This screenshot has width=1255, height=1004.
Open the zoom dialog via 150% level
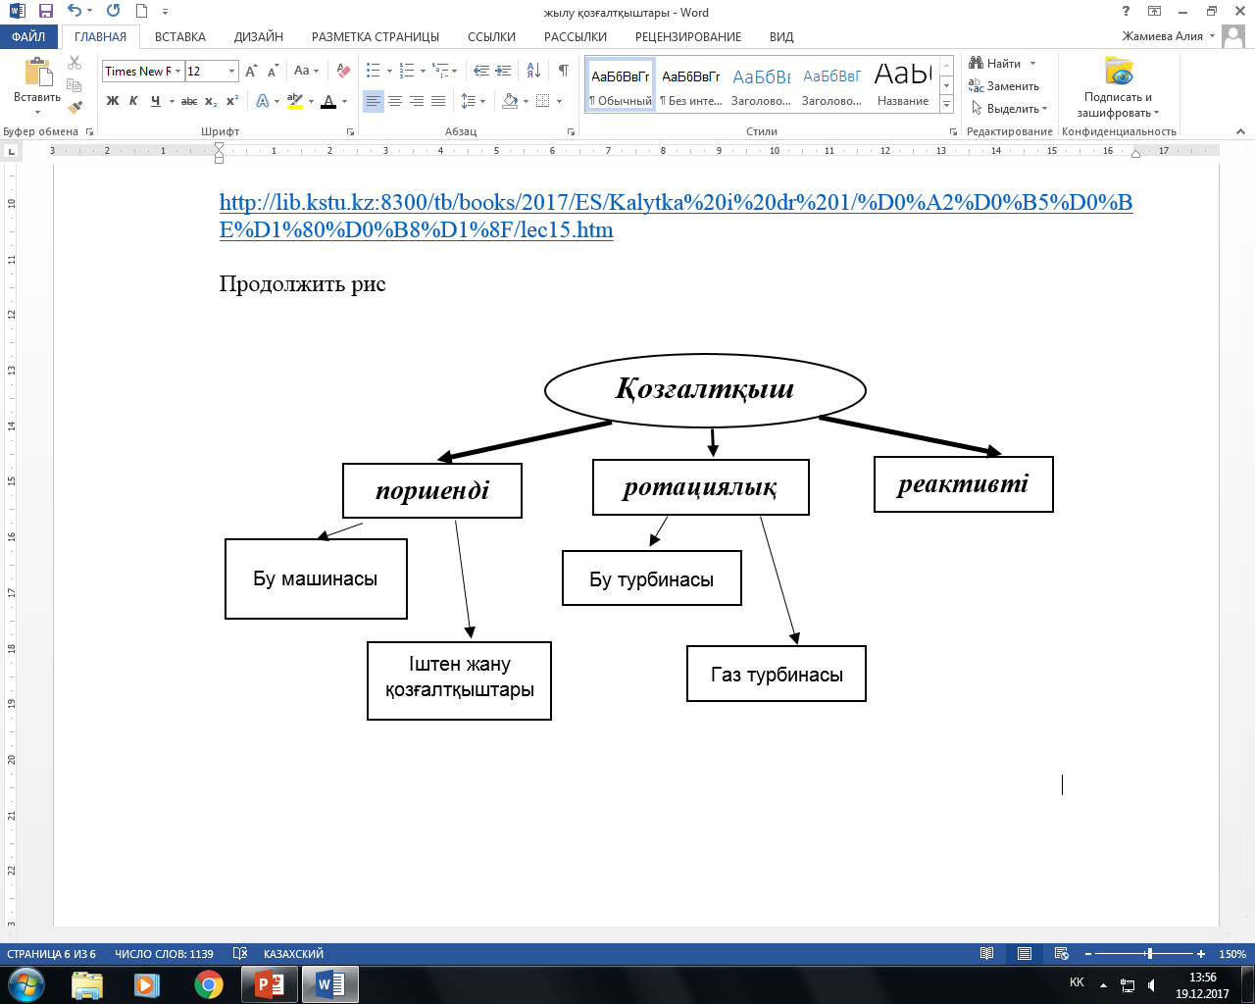coord(1232,954)
